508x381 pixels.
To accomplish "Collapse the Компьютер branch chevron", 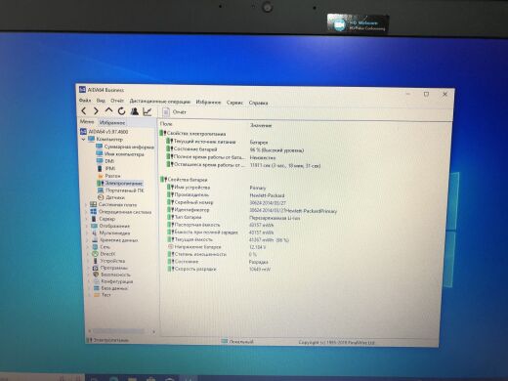I will [84, 140].
